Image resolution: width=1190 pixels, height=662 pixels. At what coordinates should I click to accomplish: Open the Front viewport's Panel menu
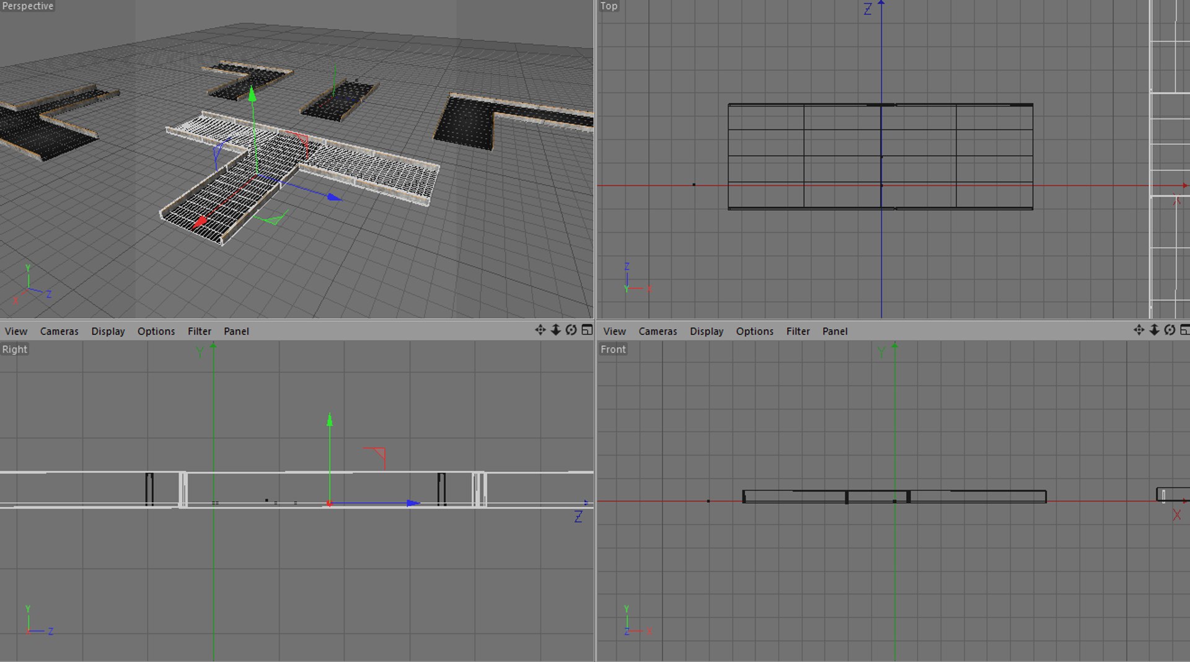[x=835, y=331]
